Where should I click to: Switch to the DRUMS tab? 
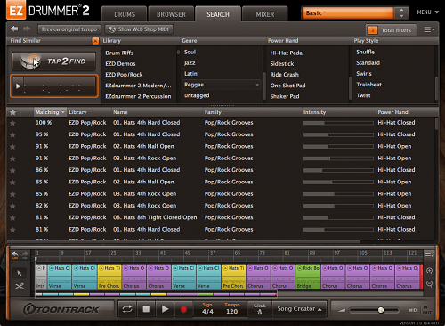pos(125,14)
